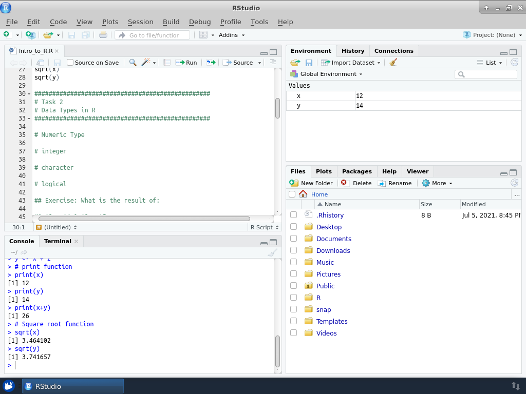Tick the checkbox beside .Rhistory file

[293, 215]
